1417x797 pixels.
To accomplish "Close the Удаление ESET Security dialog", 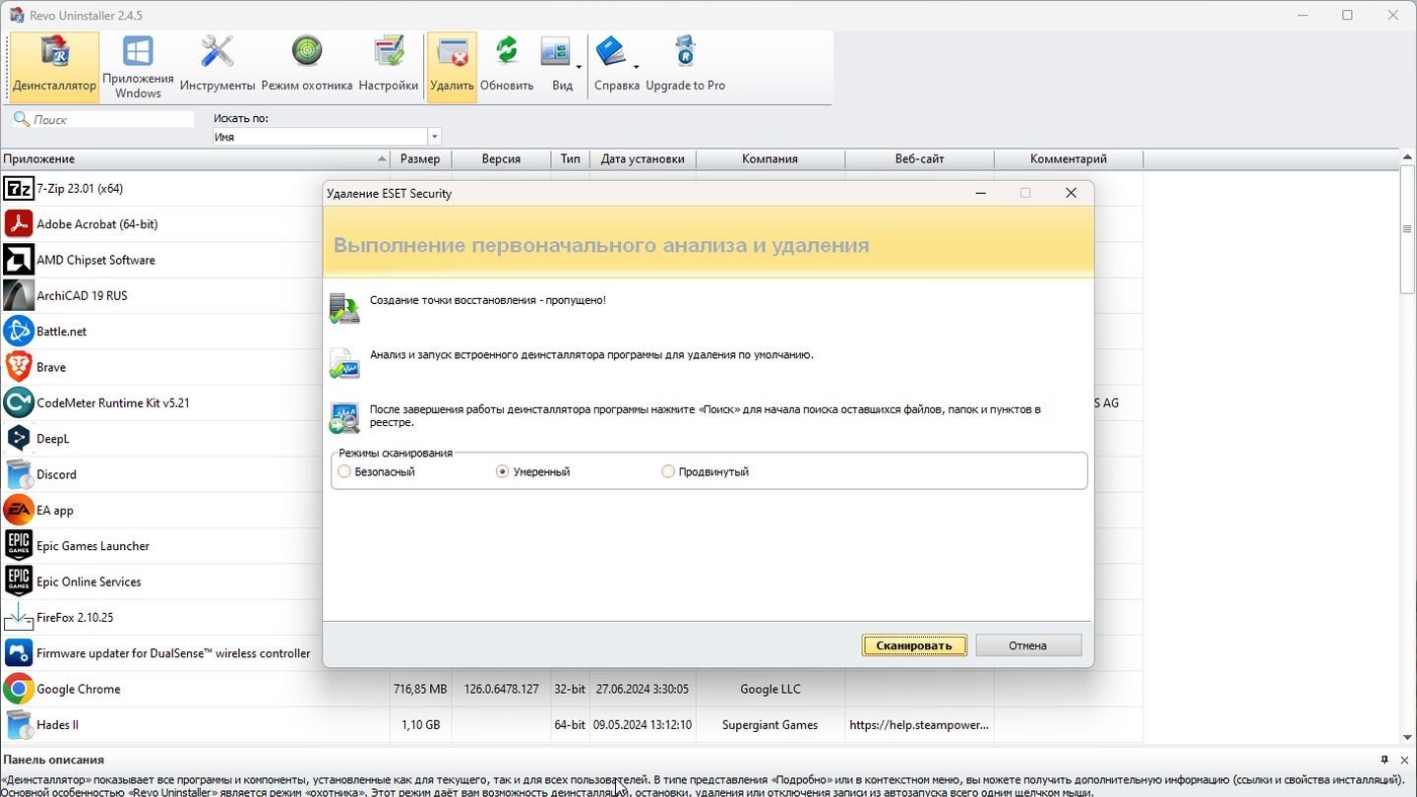I will [1071, 193].
